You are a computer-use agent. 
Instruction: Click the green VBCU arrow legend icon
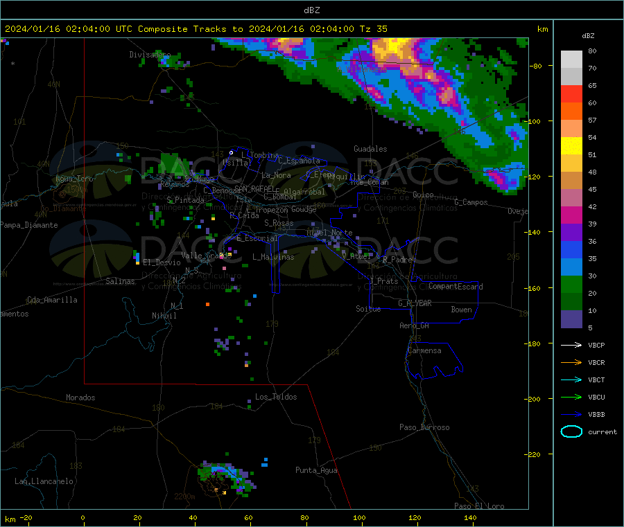[x=571, y=397]
